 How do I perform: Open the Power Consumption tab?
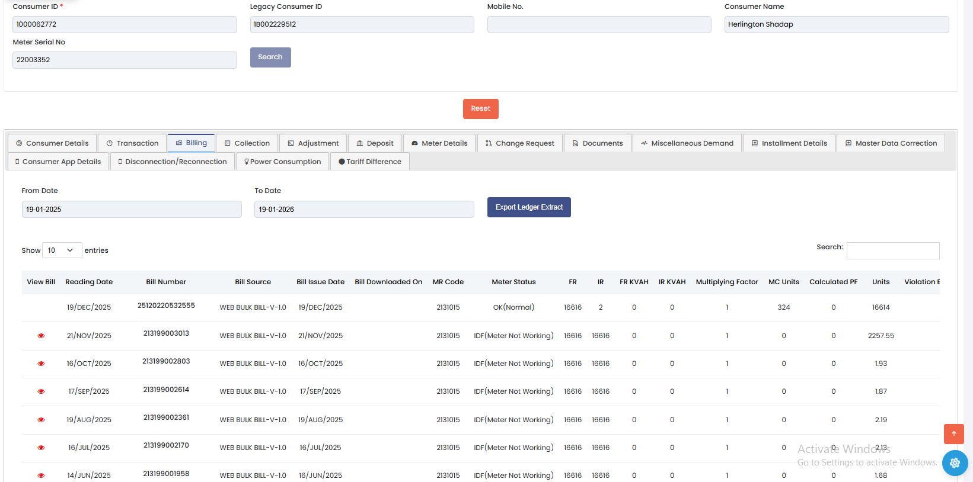point(283,162)
